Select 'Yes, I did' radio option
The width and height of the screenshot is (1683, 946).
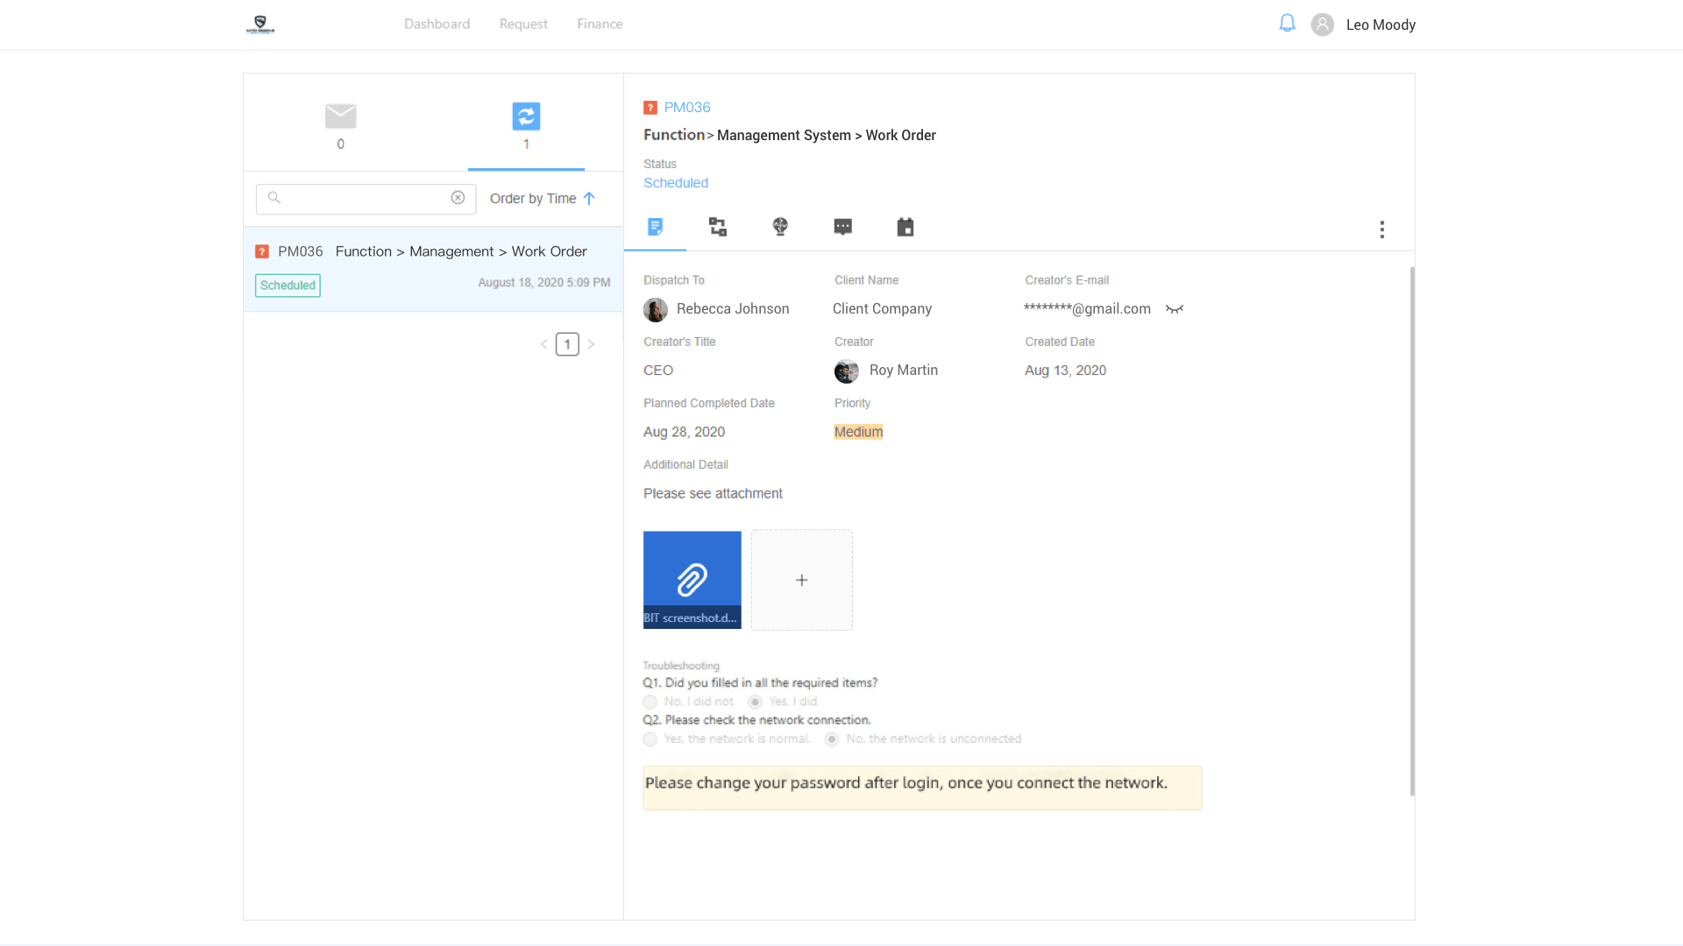[x=755, y=702]
